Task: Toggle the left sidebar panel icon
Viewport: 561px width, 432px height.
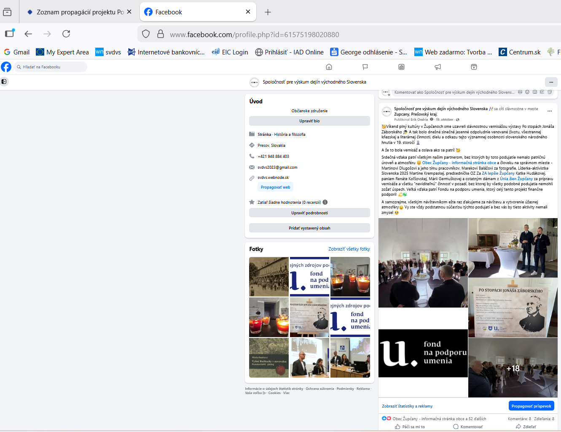Action: pos(4,82)
